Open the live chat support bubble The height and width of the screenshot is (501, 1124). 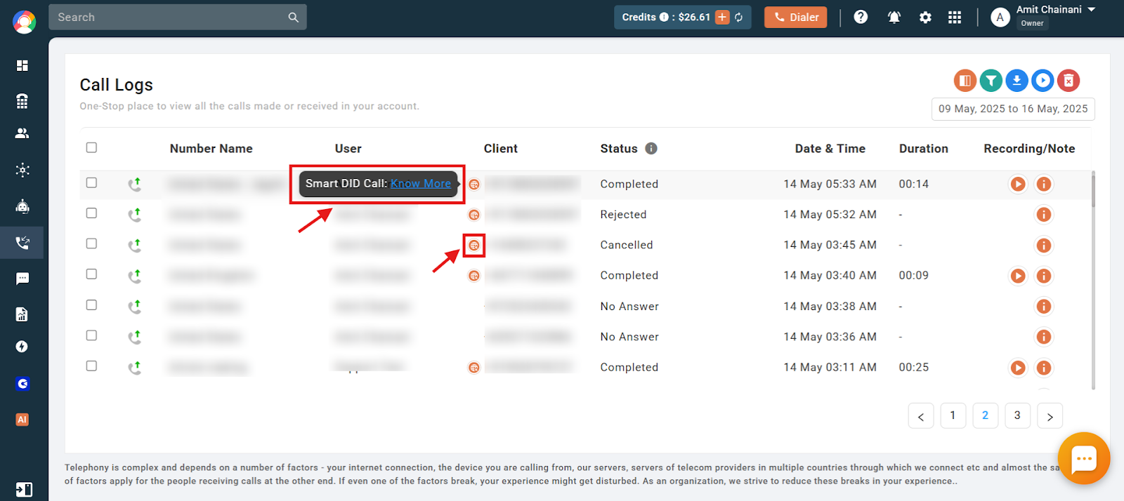(x=1083, y=459)
